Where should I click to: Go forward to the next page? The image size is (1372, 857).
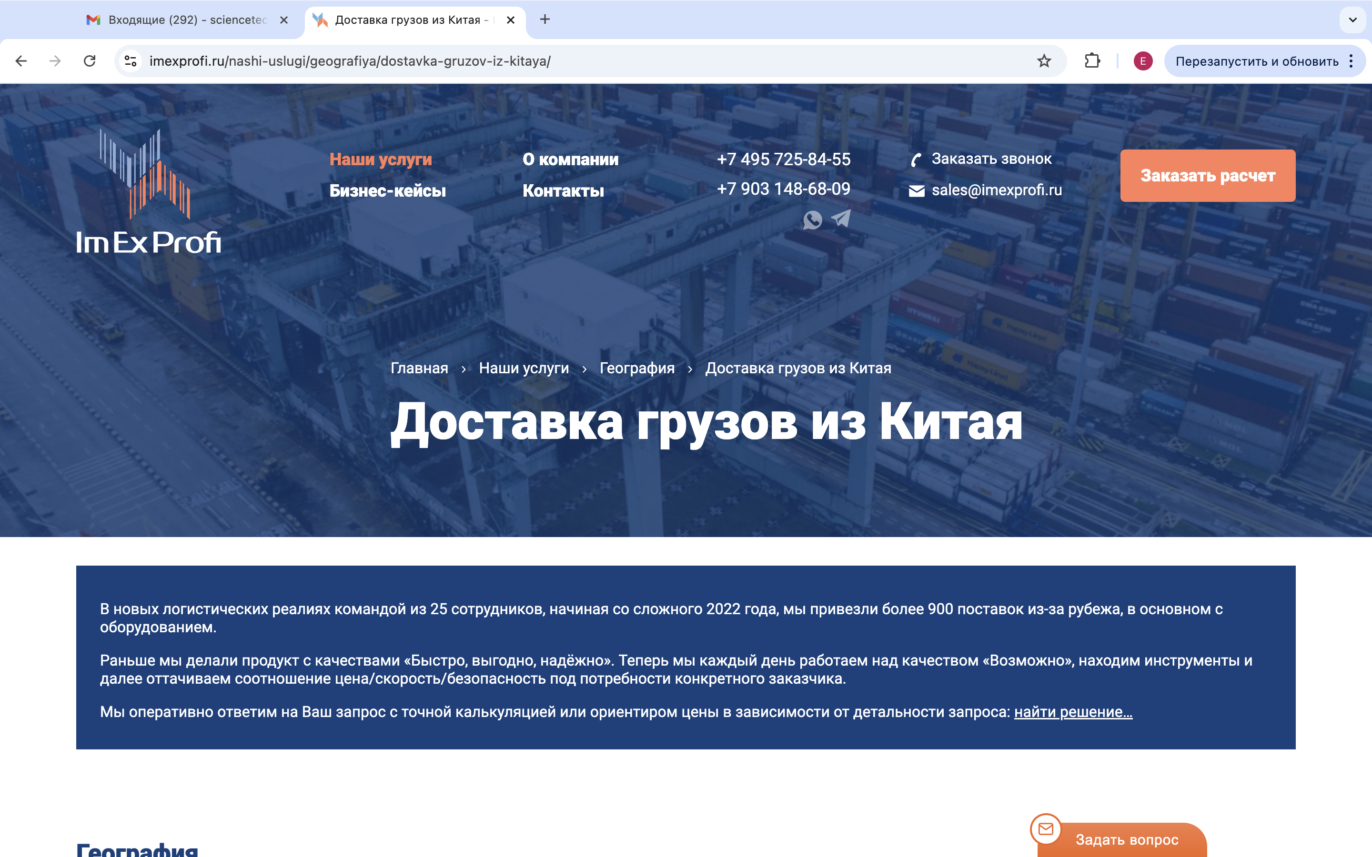point(55,60)
